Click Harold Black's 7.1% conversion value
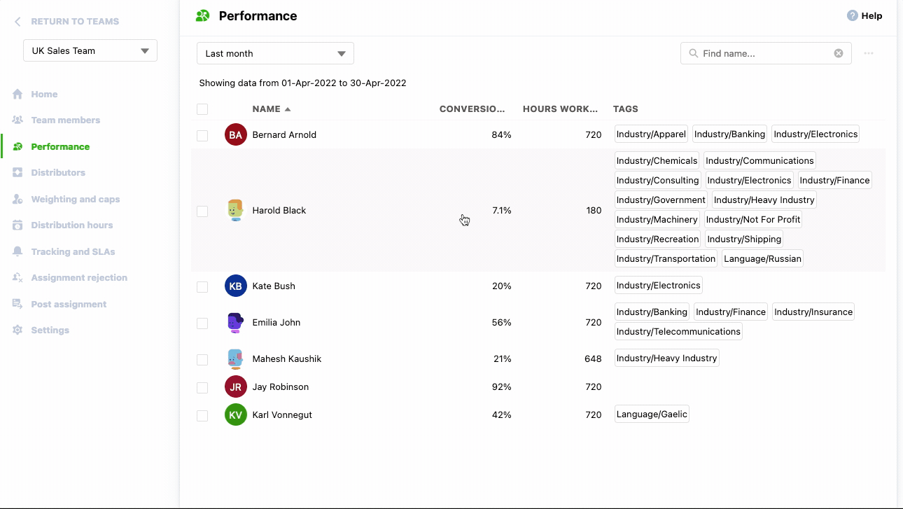 (x=502, y=210)
